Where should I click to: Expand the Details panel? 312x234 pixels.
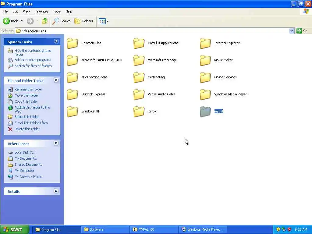(56, 191)
